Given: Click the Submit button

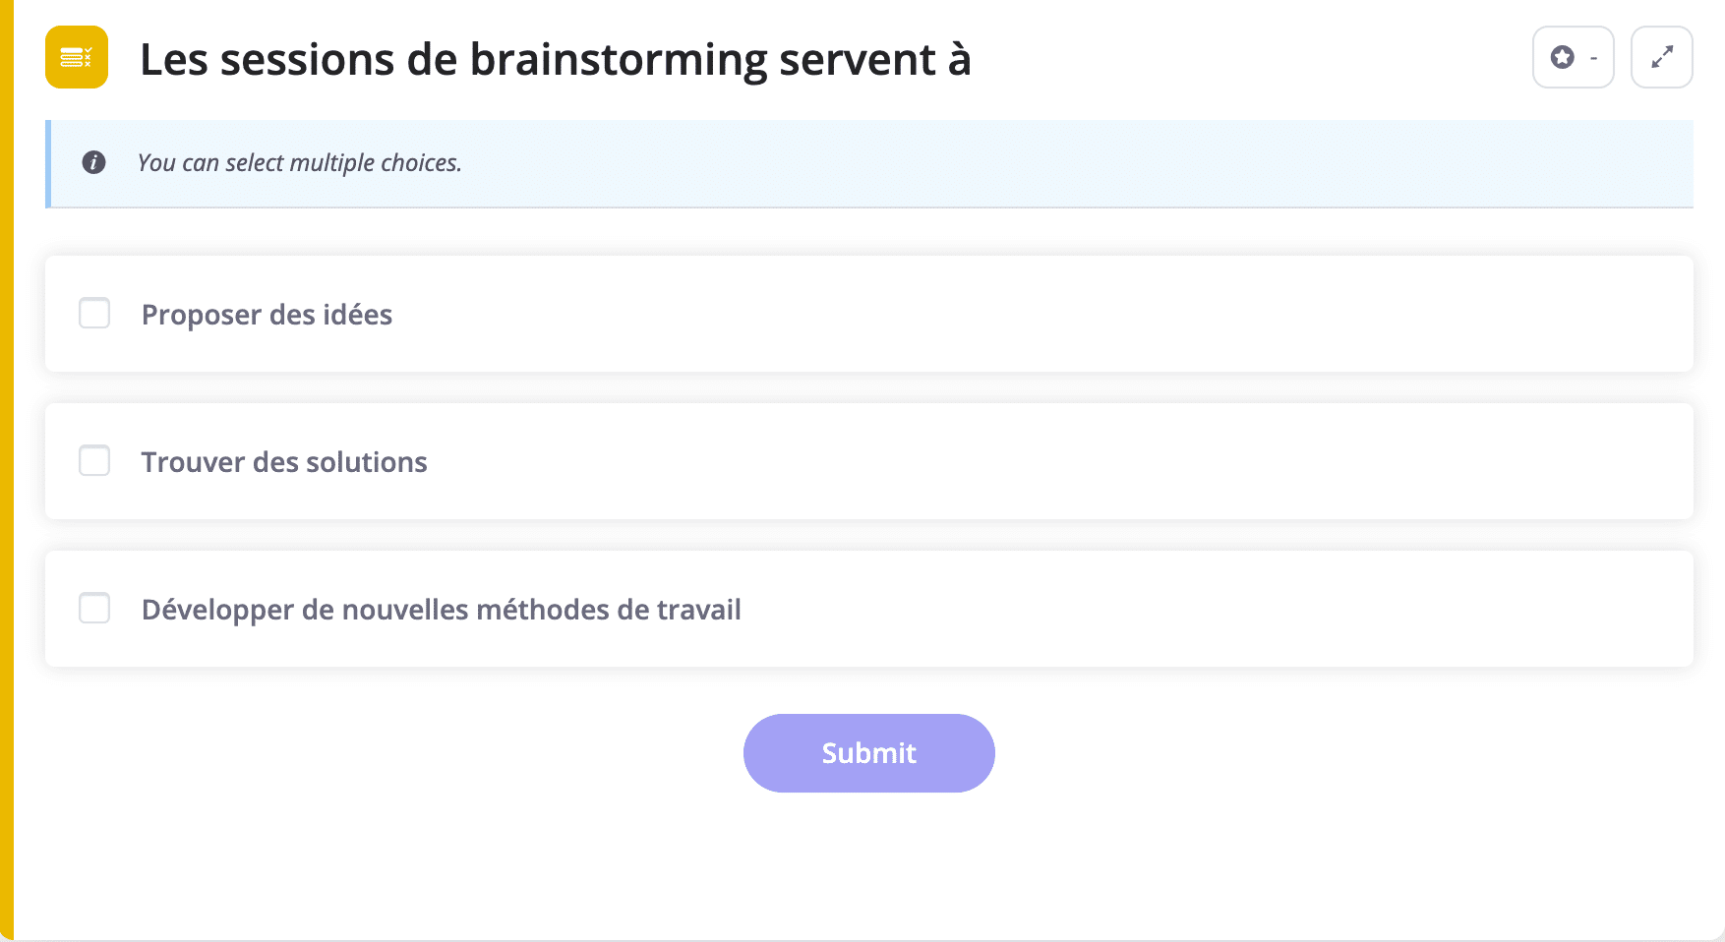Looking at the screenshot, I should (868, 752).
